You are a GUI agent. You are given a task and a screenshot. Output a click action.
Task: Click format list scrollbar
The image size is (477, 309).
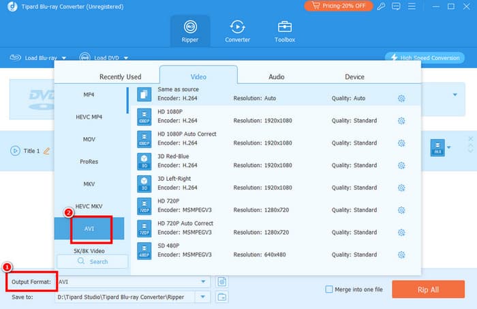point(127,100)
